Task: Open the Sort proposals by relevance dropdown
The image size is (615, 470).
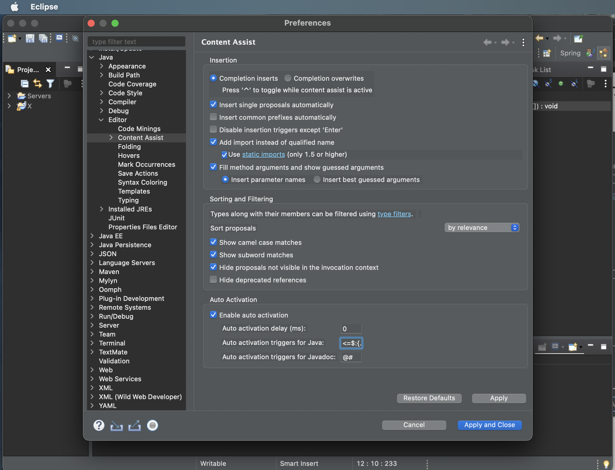Action: 482,228
